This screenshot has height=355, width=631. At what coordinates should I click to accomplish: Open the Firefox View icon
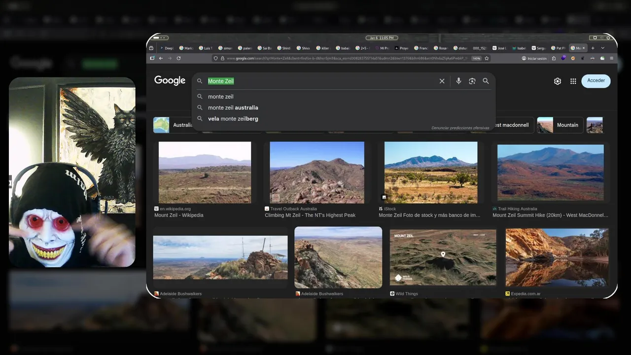coord(151,48)
